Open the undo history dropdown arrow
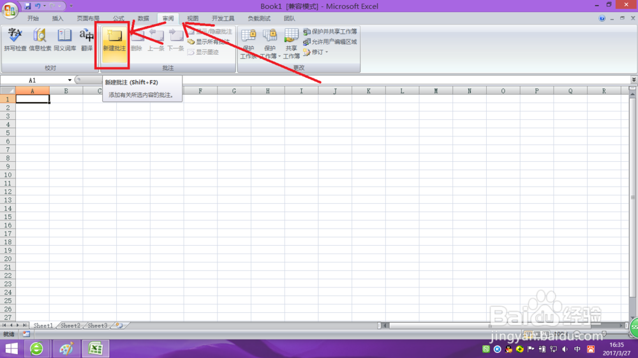The height and width of the screenshot is (358, 638). point(45,6)
